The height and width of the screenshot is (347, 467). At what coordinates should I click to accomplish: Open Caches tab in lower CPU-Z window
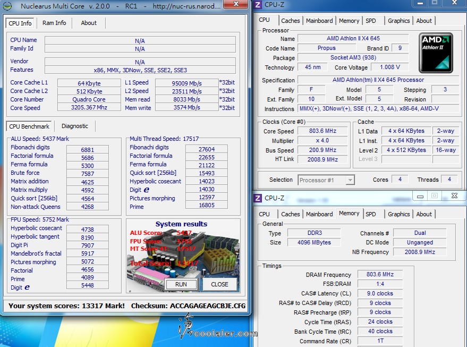[x=291, y=214]
